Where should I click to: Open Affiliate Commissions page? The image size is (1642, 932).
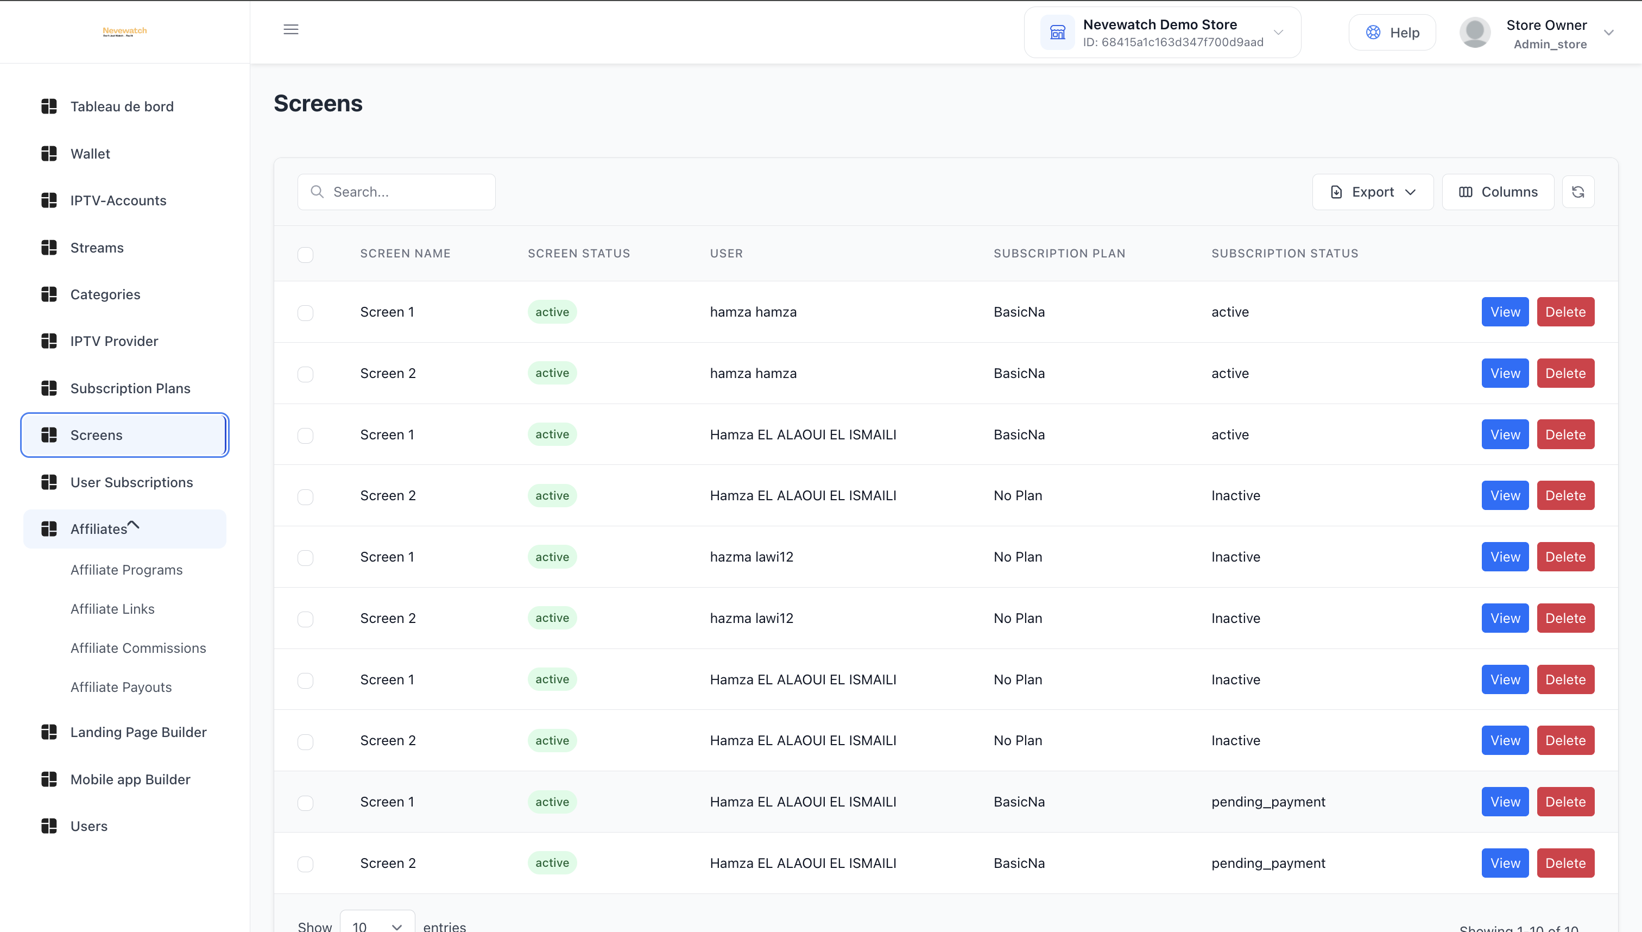point(138,648)
